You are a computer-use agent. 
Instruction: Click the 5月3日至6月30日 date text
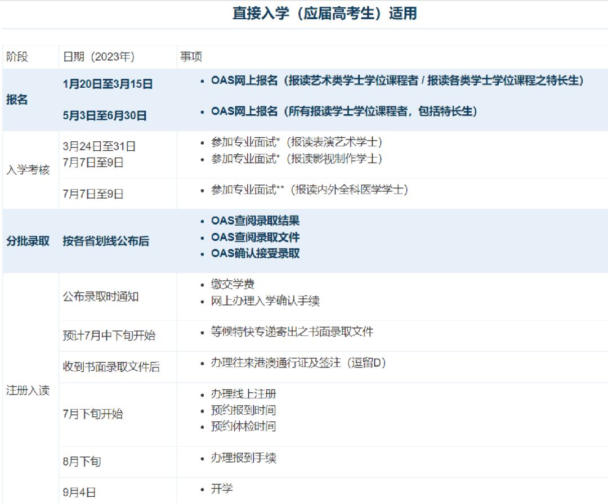pyautogui.click(x=105, y=115)
